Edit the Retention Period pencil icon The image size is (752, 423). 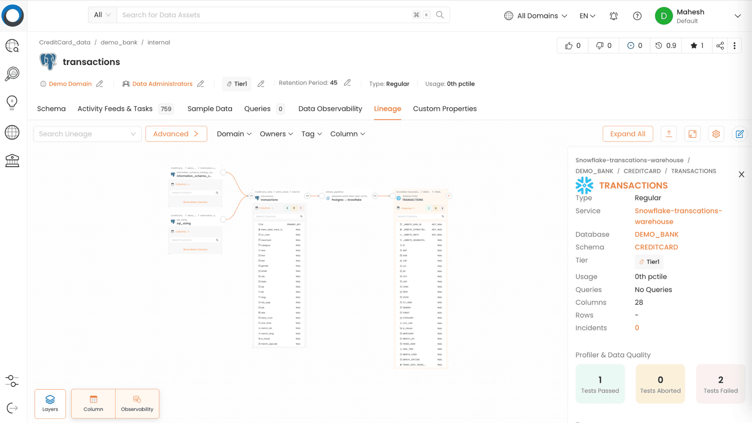347,83
